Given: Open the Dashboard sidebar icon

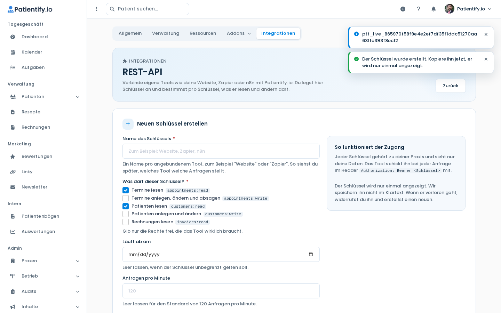Looking at the screenshot, I should click(13, 37).
